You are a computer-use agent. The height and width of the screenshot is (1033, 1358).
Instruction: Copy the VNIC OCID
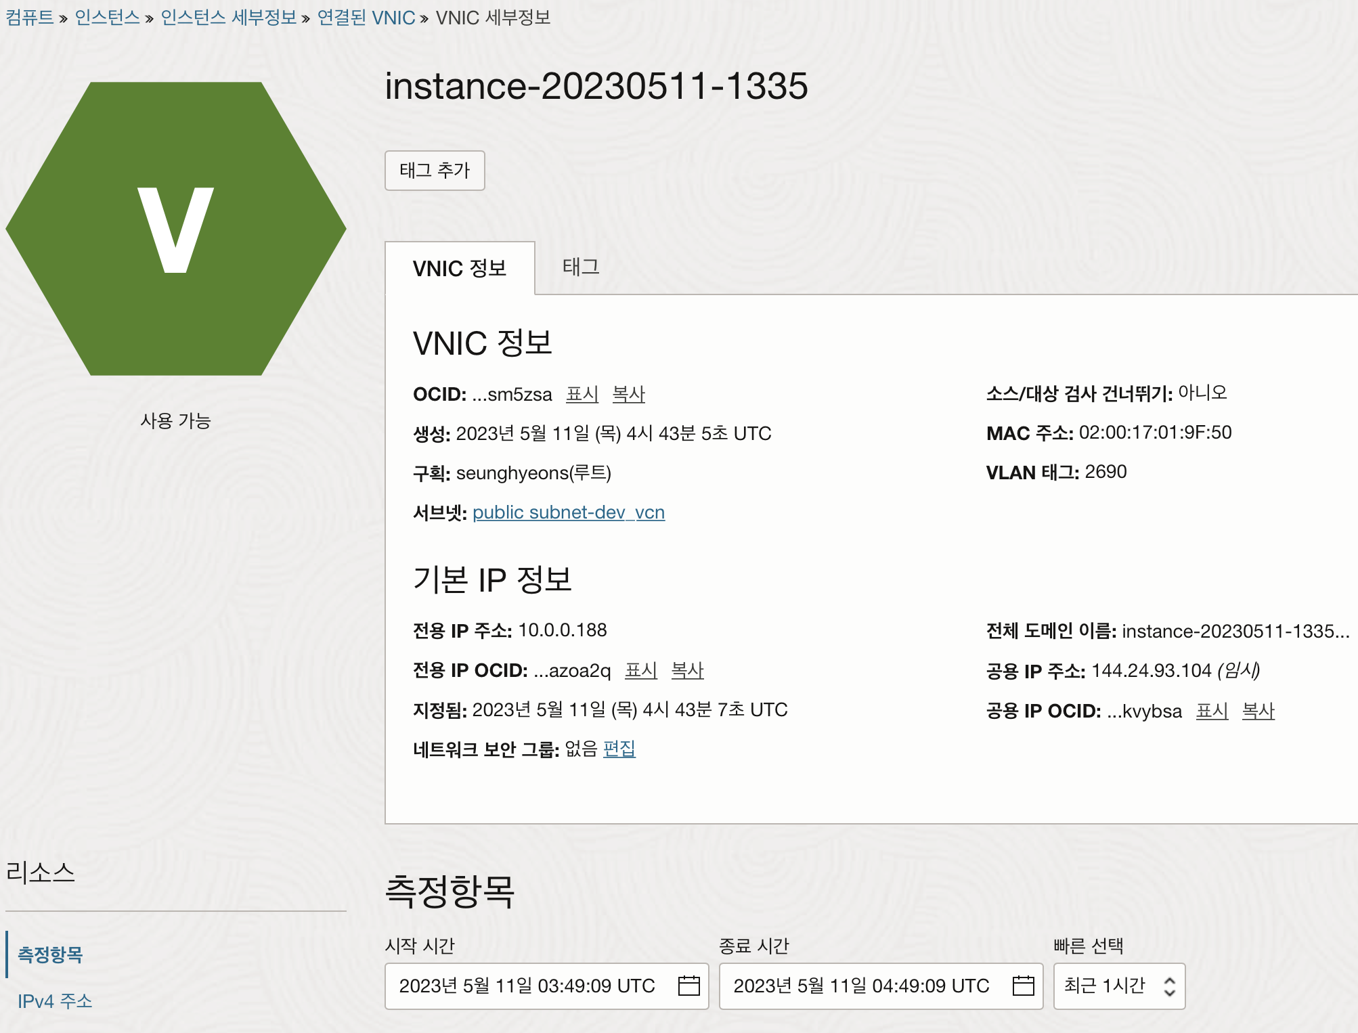628,394
